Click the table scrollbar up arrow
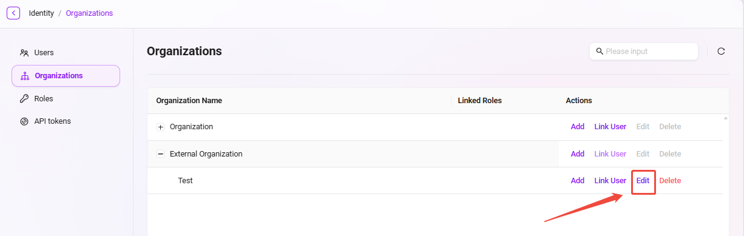 coord(726,118)
